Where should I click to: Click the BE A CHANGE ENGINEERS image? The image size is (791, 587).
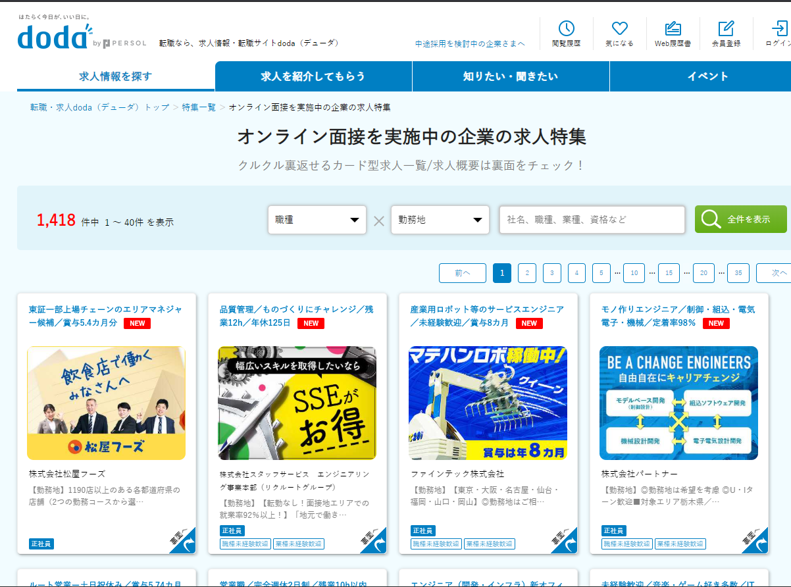point(678,403)
